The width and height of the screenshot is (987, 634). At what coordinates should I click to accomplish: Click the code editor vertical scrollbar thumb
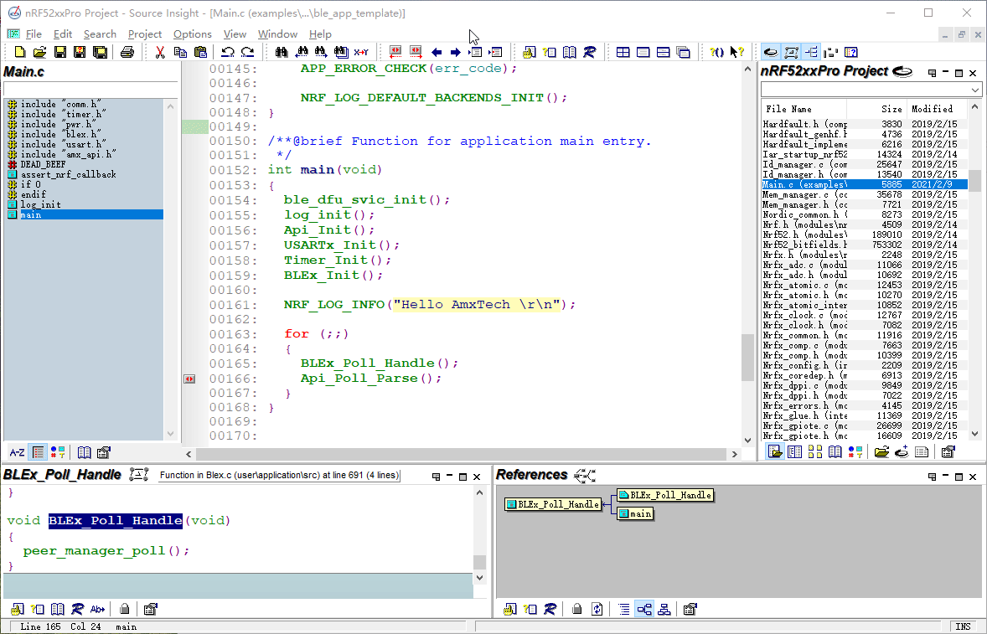[x=748, y=358]
